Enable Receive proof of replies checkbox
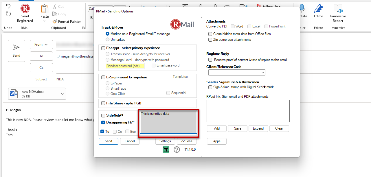The image size is (371, 177). coord(210,60)
